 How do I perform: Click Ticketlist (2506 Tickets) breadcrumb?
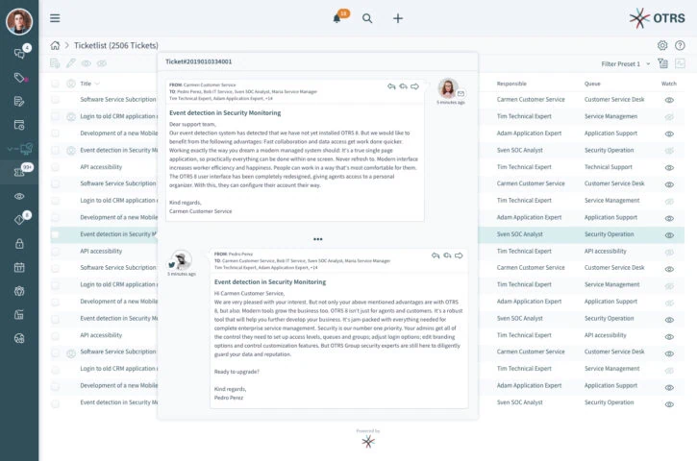pos(116,45)
